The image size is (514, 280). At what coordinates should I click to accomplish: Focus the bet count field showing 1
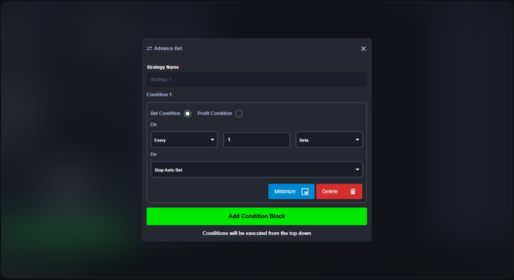click(257, 140)
